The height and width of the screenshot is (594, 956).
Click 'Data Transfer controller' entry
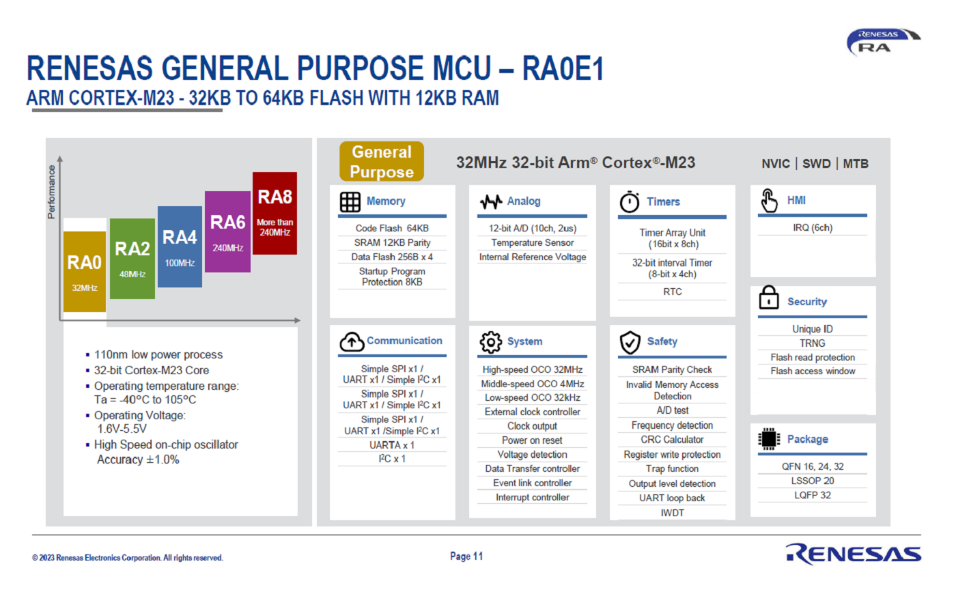533,468
